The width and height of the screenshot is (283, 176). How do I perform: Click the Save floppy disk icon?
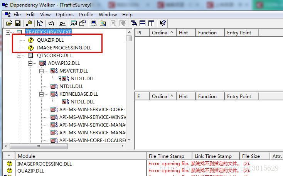point(18,23)
